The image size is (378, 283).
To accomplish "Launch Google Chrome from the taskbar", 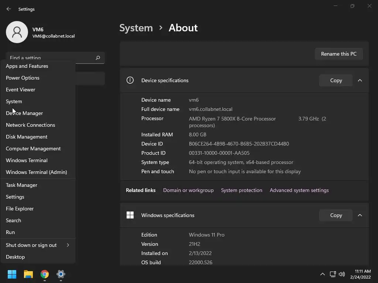I will coord(45,274).
